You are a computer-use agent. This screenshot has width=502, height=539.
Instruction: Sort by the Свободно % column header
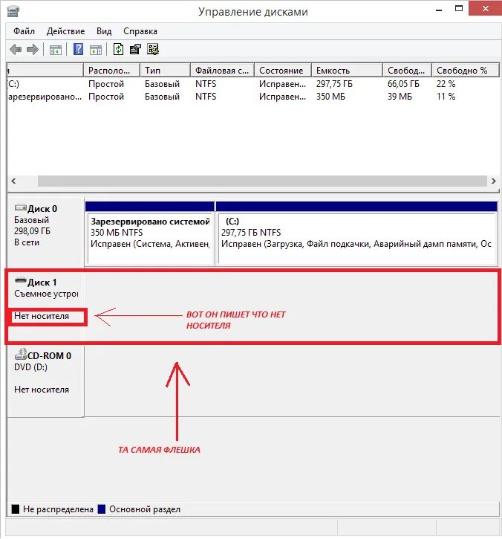click(x=466, y=70)
